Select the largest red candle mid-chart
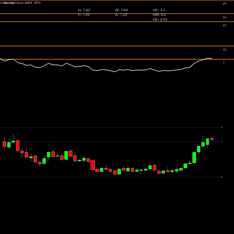Viewport: 234px width, 234px height. (x=93, y=165)
